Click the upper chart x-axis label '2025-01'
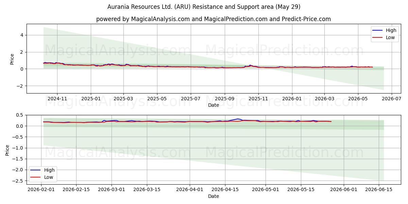Image resolution: width=408 pixels, height=204 pixels. tap(91, 99)
